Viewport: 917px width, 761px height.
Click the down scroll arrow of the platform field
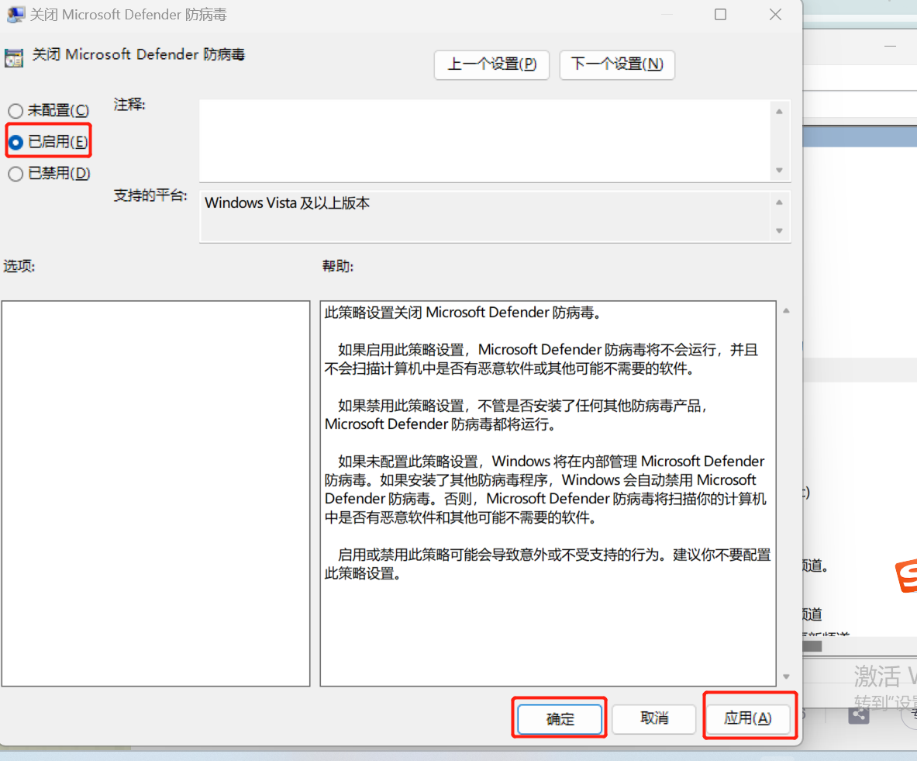pos(780,230)
